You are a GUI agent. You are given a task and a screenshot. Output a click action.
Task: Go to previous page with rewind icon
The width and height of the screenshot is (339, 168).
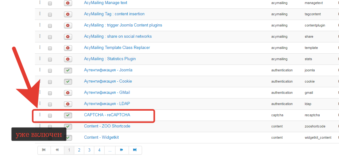point(57,150)
